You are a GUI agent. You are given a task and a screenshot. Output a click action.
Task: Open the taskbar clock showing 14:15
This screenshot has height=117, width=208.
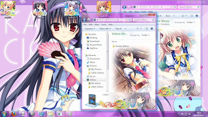point(199,114)
